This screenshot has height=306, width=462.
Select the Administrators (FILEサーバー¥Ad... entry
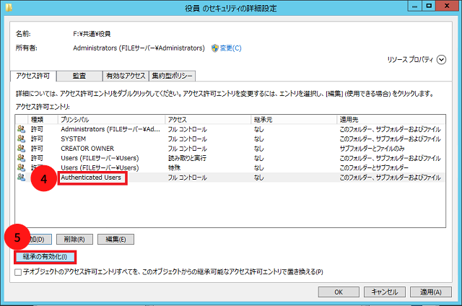point(110,129)
